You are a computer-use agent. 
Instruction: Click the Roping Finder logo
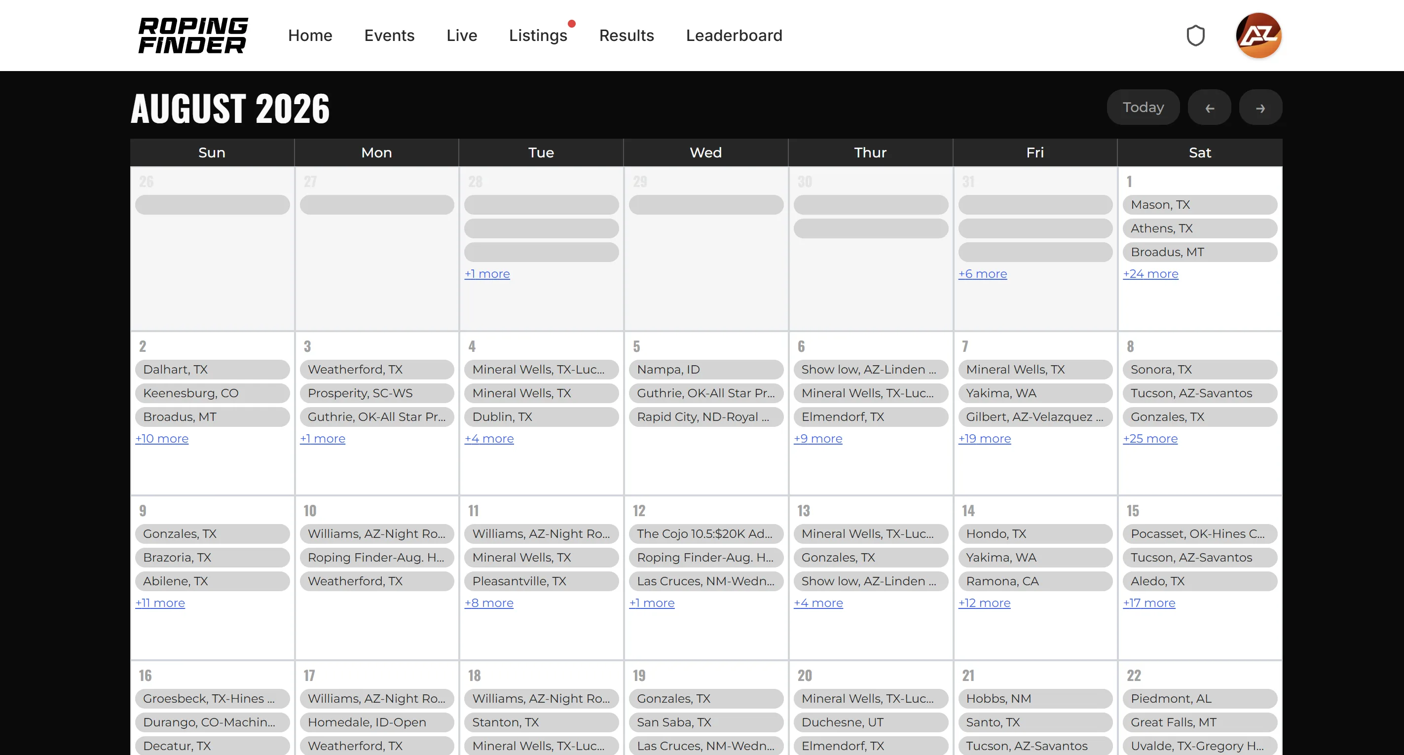[193, 36]
